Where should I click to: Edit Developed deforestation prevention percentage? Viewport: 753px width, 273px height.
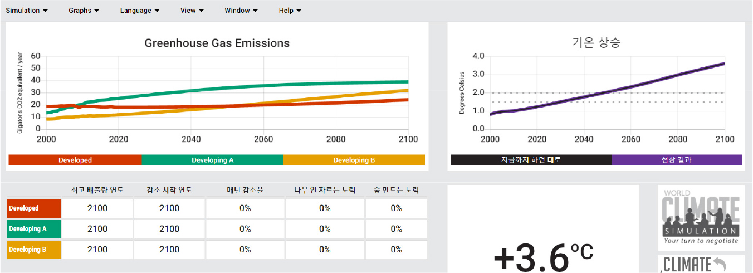(325, 208)
